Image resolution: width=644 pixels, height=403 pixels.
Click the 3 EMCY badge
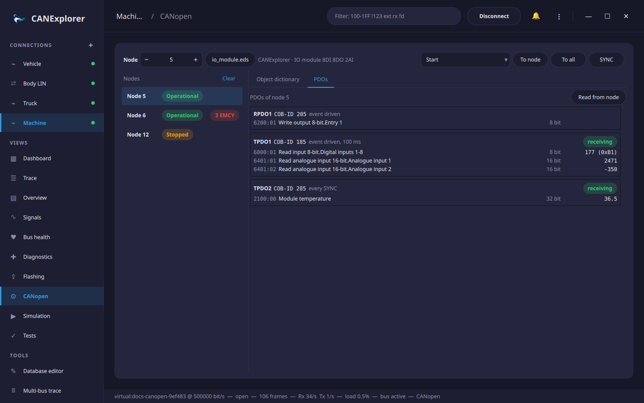point(225,116)
